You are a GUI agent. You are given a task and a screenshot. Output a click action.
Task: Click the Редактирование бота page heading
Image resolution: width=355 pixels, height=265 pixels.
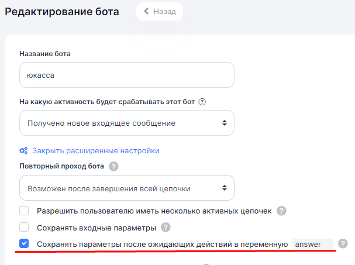pos(62,12)
